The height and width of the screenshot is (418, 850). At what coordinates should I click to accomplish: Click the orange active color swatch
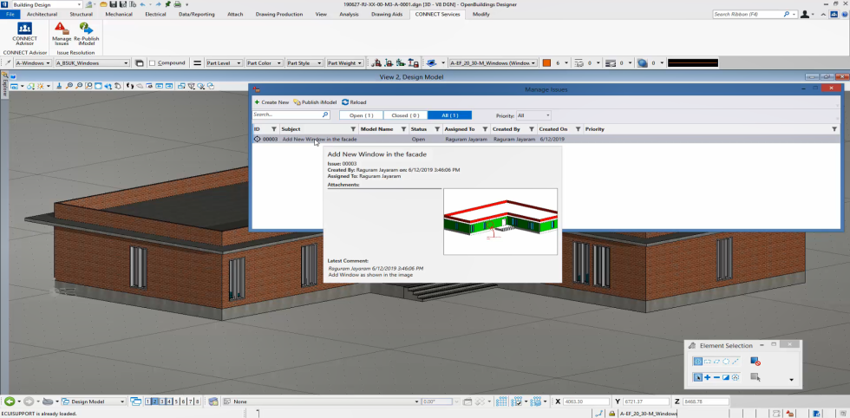546,63
